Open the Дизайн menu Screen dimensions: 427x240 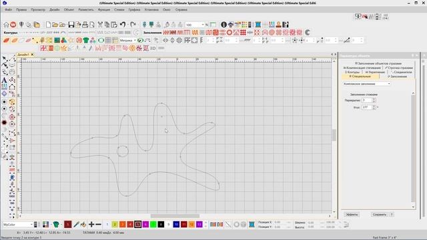click(x=55, y=9)
